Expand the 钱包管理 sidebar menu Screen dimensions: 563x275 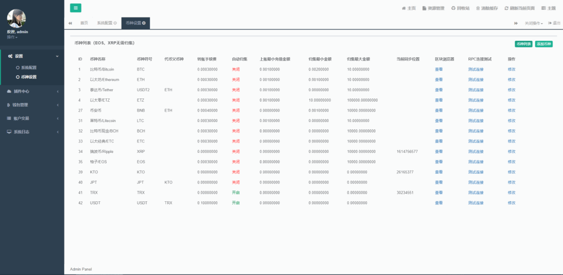[32, 105]
